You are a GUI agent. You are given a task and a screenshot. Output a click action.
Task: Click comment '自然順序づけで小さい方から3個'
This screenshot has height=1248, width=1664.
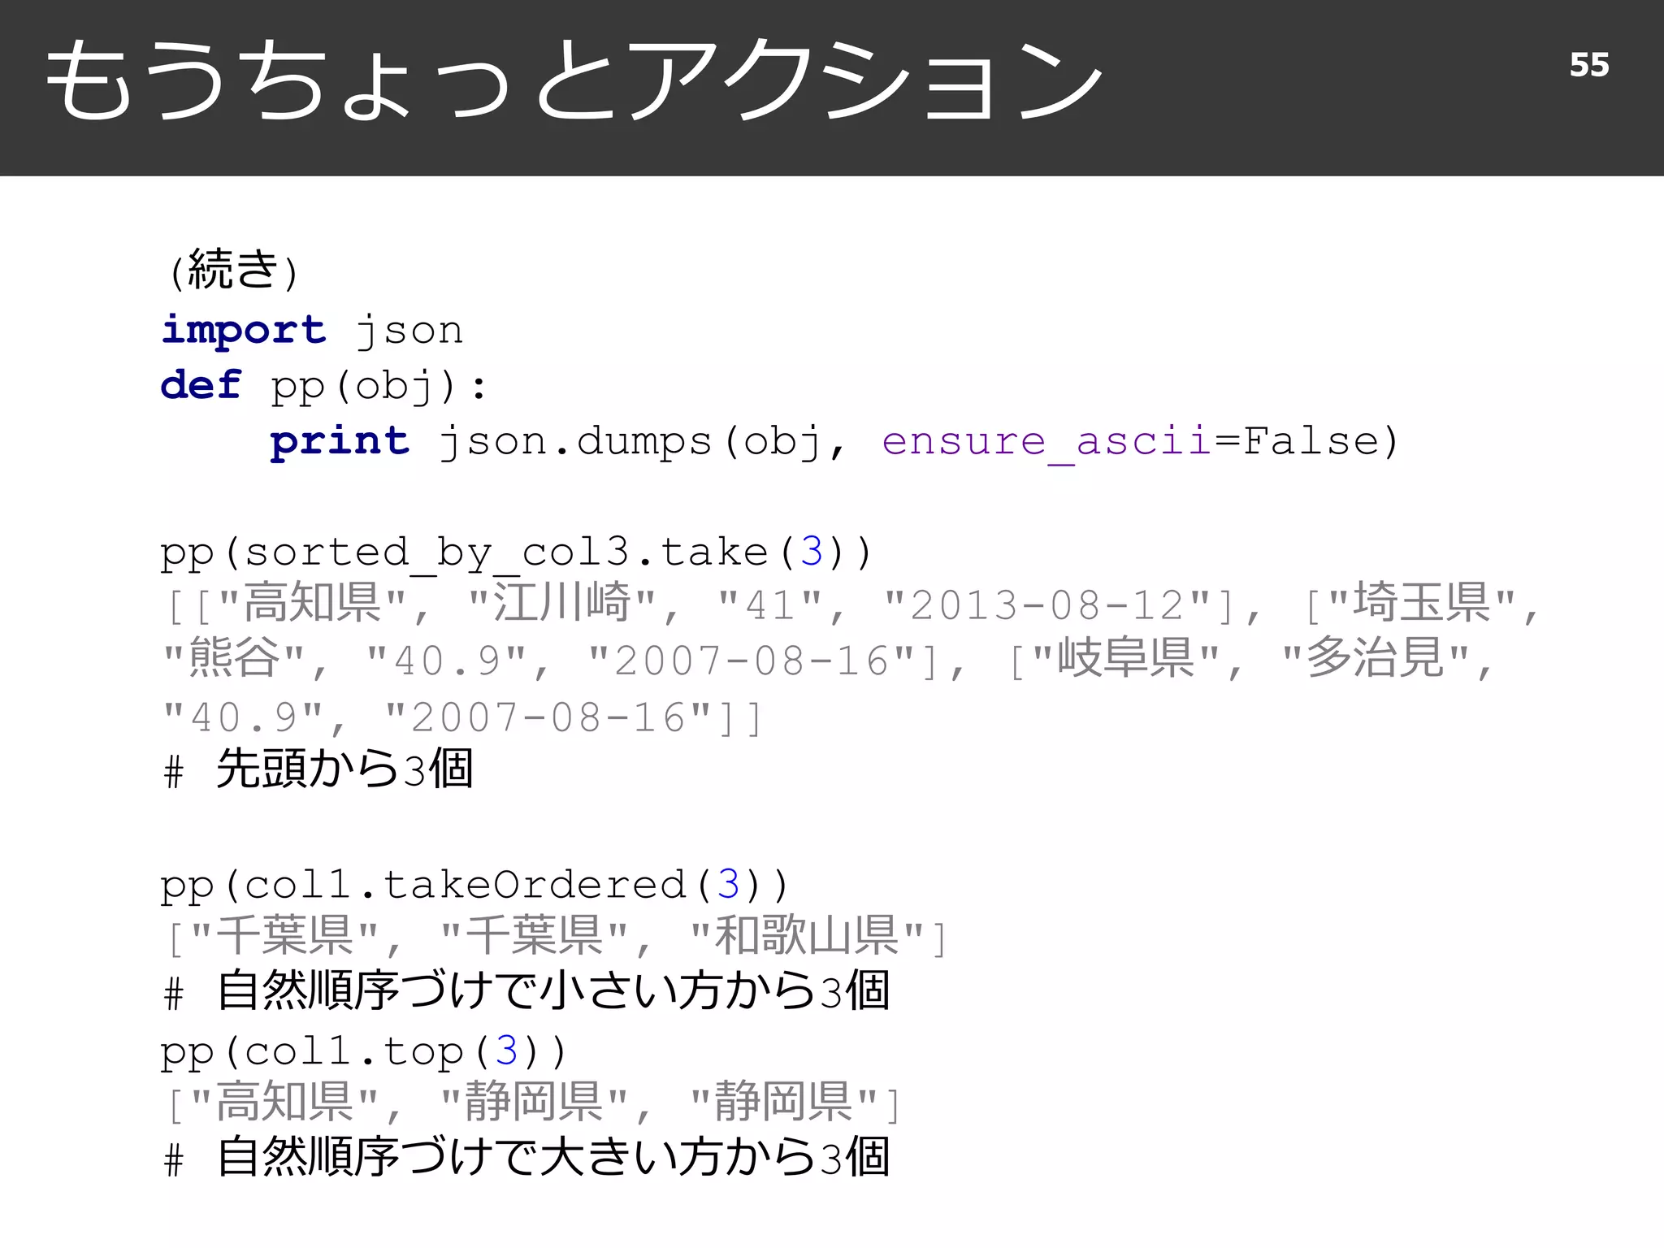(x=553, y=991)
